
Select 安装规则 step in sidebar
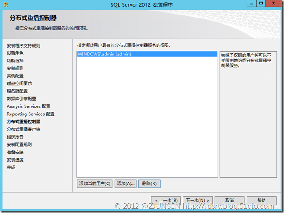point(15,68)
